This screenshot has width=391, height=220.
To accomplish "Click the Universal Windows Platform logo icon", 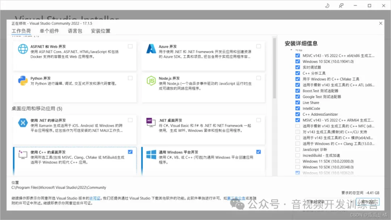I will [151, 155].
